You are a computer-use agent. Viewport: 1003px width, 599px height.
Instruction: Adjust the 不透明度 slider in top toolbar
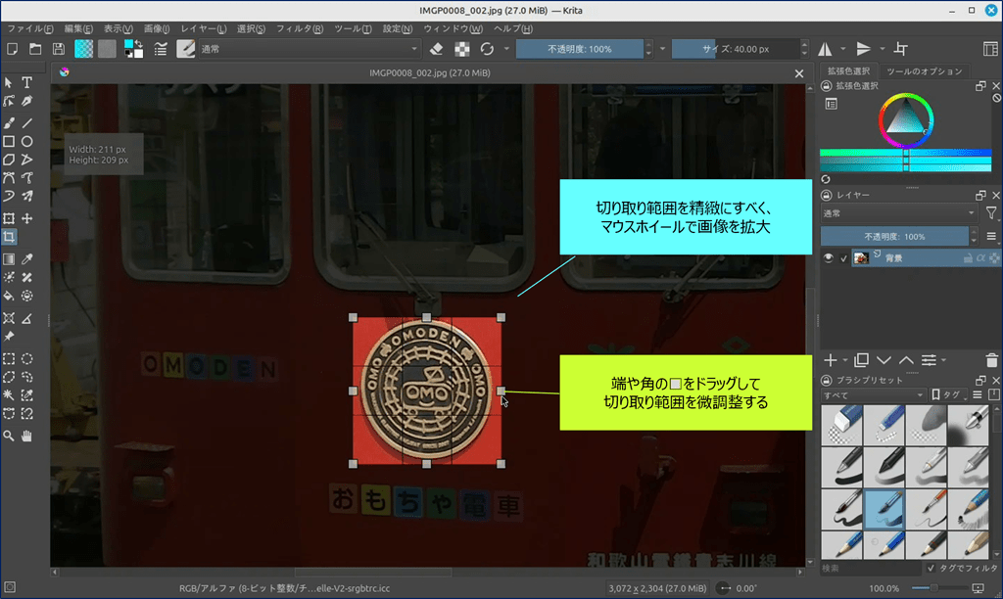[x=580, y=49]
